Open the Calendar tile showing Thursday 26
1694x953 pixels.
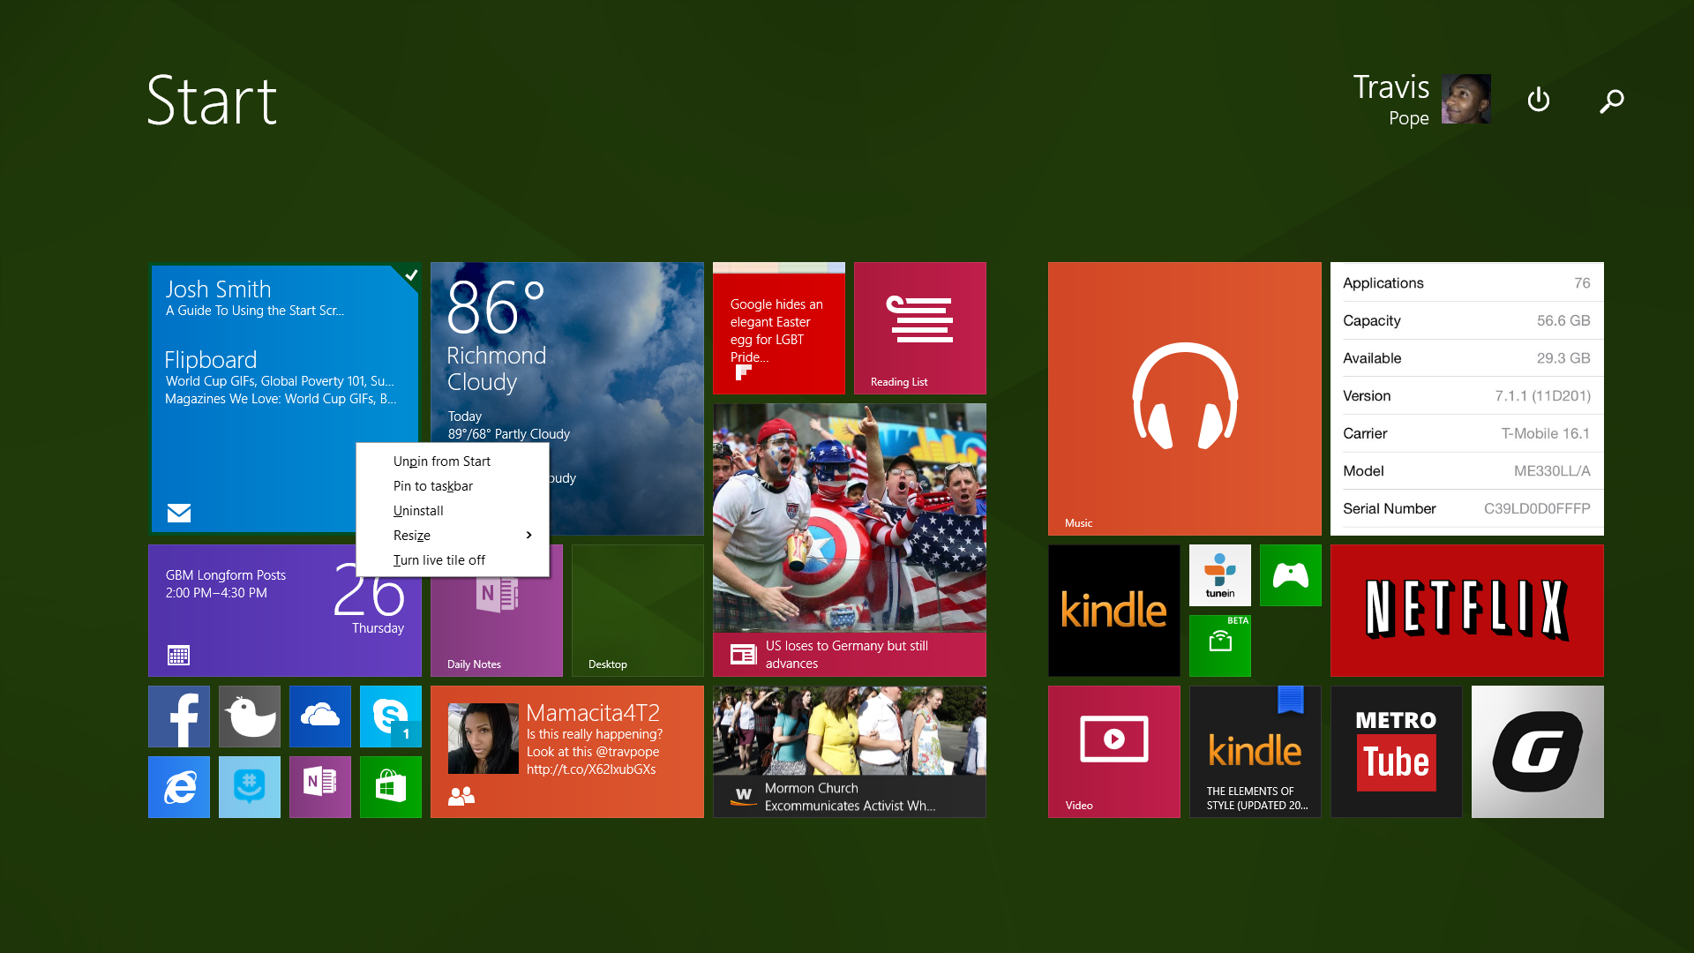coord(285,611)
